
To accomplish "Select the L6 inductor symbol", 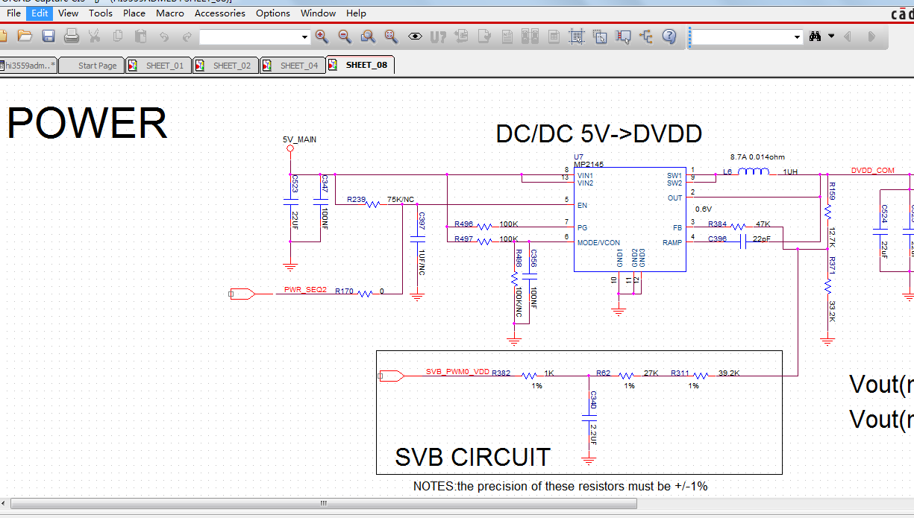I will coord(754,171).
